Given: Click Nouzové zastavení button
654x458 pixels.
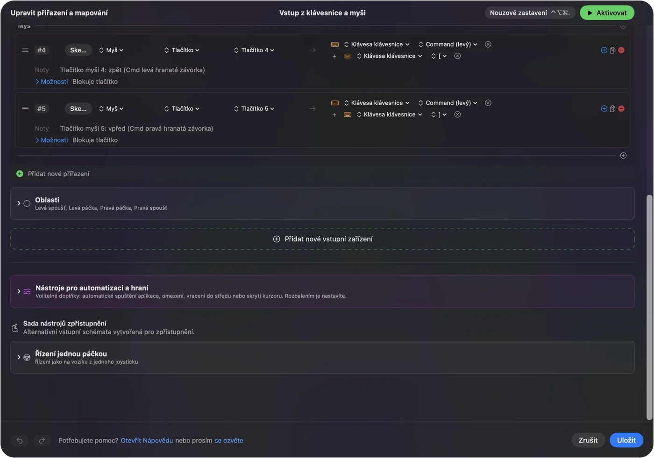Looking at the screenshot, I should click(x=530, y=13).
